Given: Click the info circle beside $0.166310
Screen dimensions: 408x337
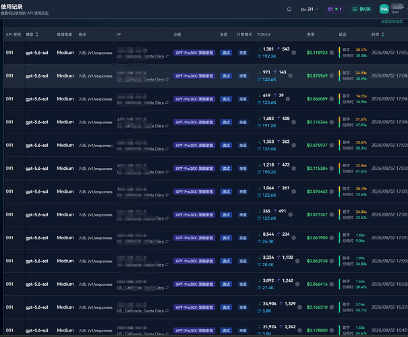Looking at the screenshot, I should 332,307.
